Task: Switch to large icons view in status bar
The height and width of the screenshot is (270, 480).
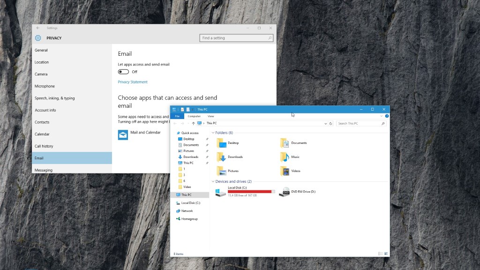Action: pos(386,254)
